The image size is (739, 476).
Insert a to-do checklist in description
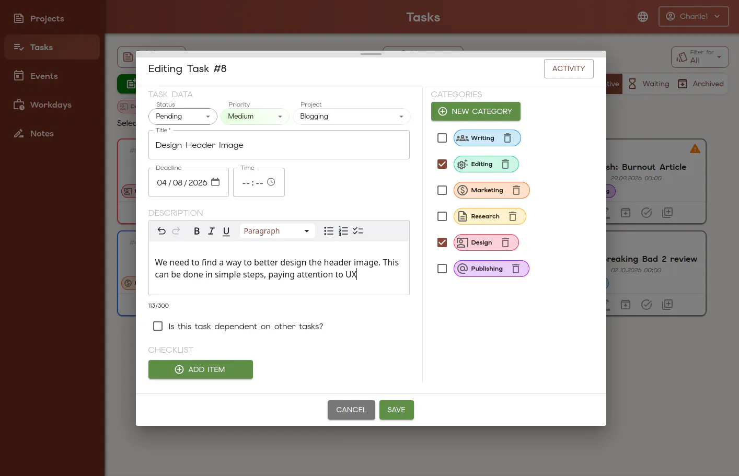pyautogui.click(x=357, y=231)
